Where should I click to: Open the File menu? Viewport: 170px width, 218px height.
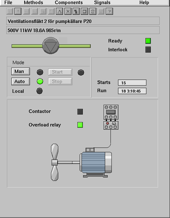[x=8, y=3]
